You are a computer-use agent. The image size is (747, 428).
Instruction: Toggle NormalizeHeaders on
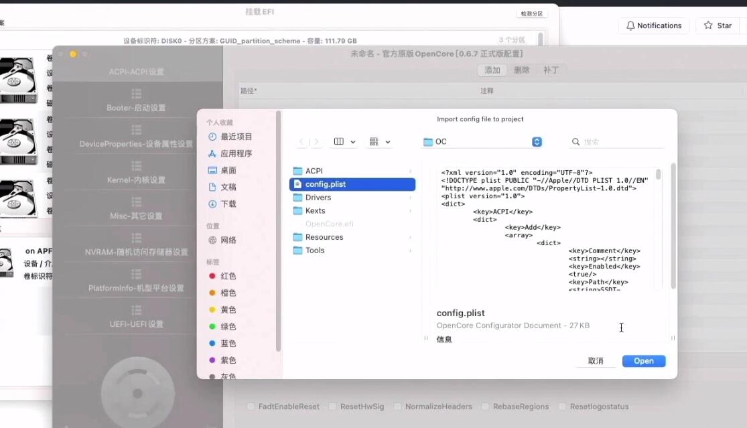399,407
